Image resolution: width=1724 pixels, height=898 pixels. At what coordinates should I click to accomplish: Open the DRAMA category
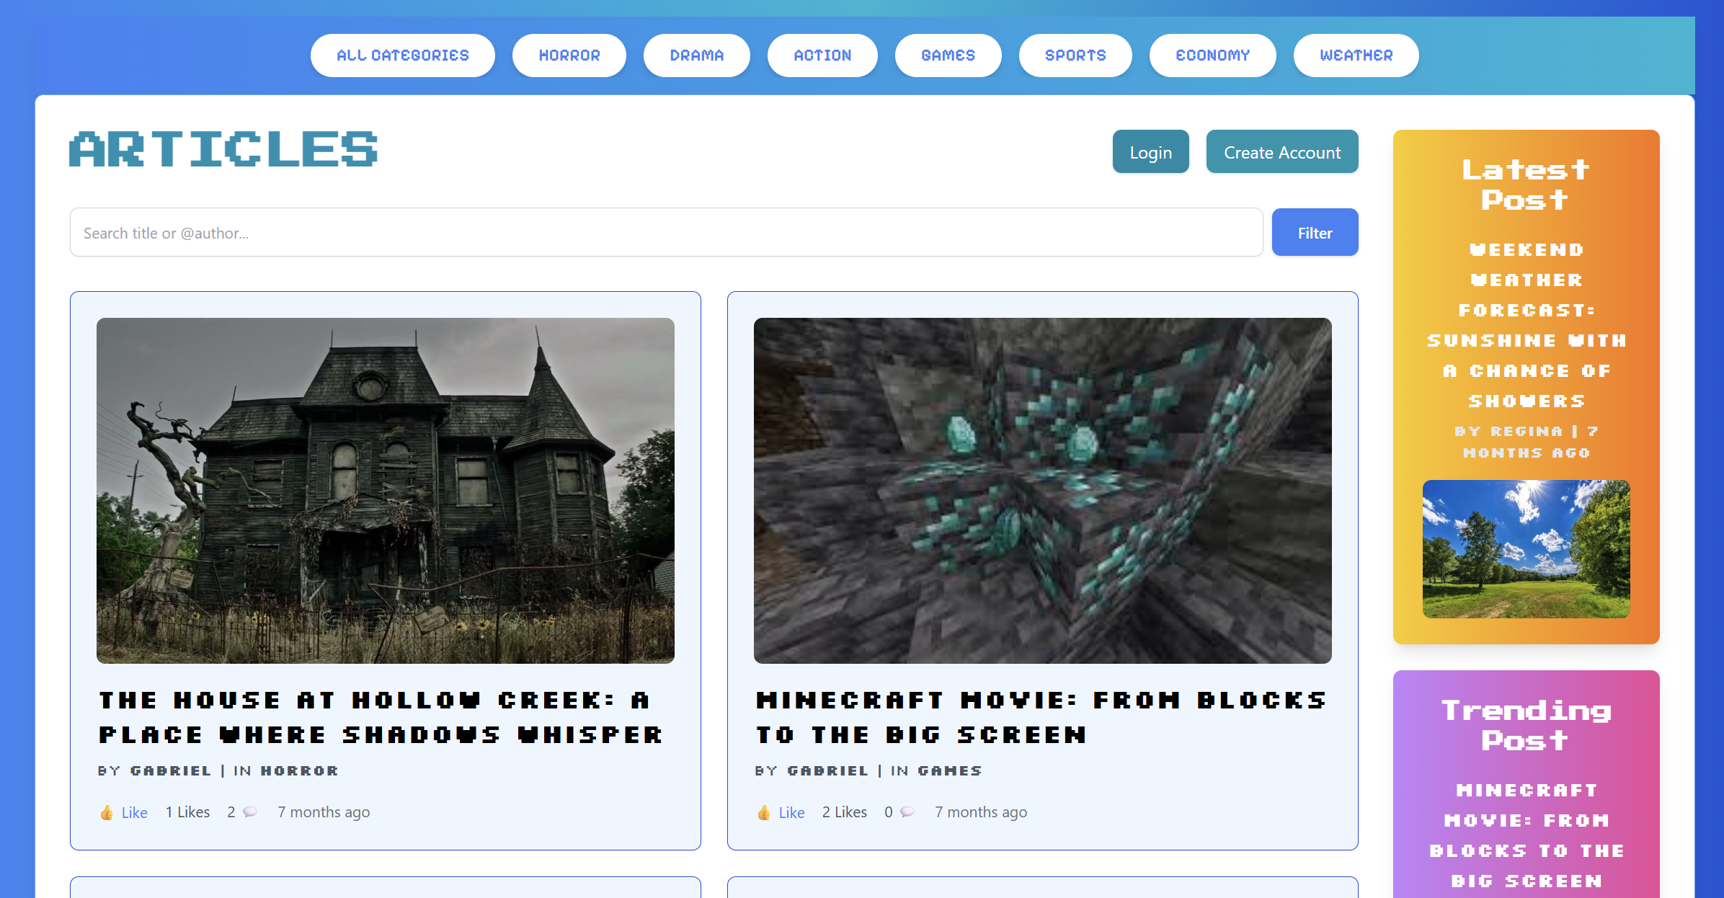[696, 55]
